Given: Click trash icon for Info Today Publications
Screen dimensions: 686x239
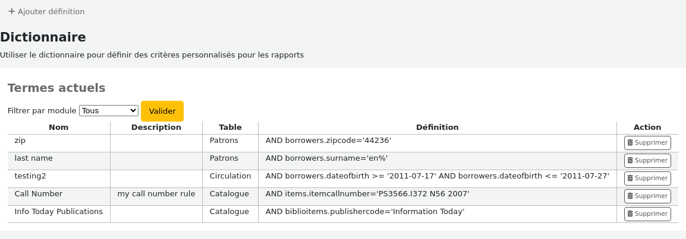Looking at the screenshot, I should [630, 214].
